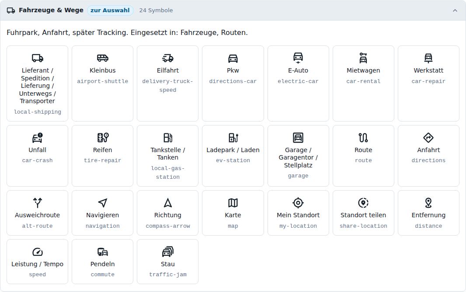The image size is (466, 292).
Task: Click the truck icon beside Fahrzeuge & Wege
Action: click(x=11, y=10)
